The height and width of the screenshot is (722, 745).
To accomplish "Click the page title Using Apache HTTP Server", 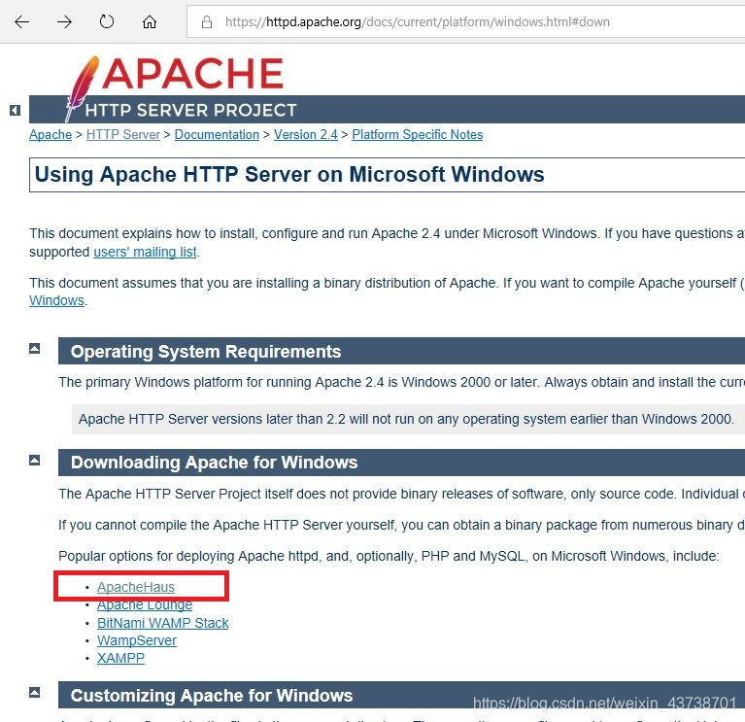I will pyautogui.click(x=289, y=175).
